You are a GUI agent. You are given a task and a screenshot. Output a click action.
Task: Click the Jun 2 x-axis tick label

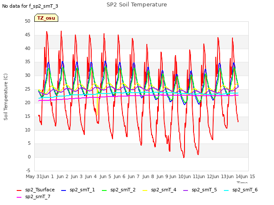[63, 176]
